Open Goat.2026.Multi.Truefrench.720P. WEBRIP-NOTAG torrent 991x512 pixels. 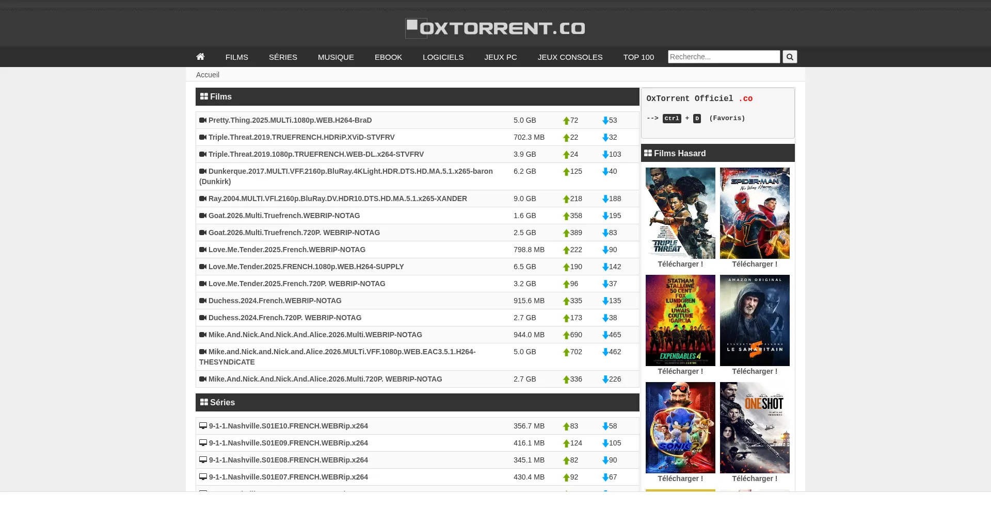tap(294, 233)
